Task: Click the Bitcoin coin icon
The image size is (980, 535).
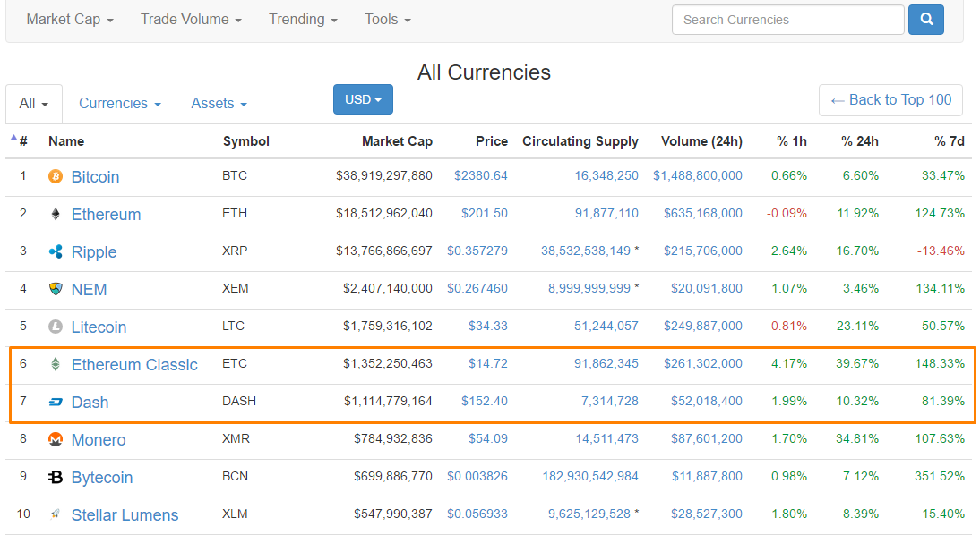Action: [56, 176]
